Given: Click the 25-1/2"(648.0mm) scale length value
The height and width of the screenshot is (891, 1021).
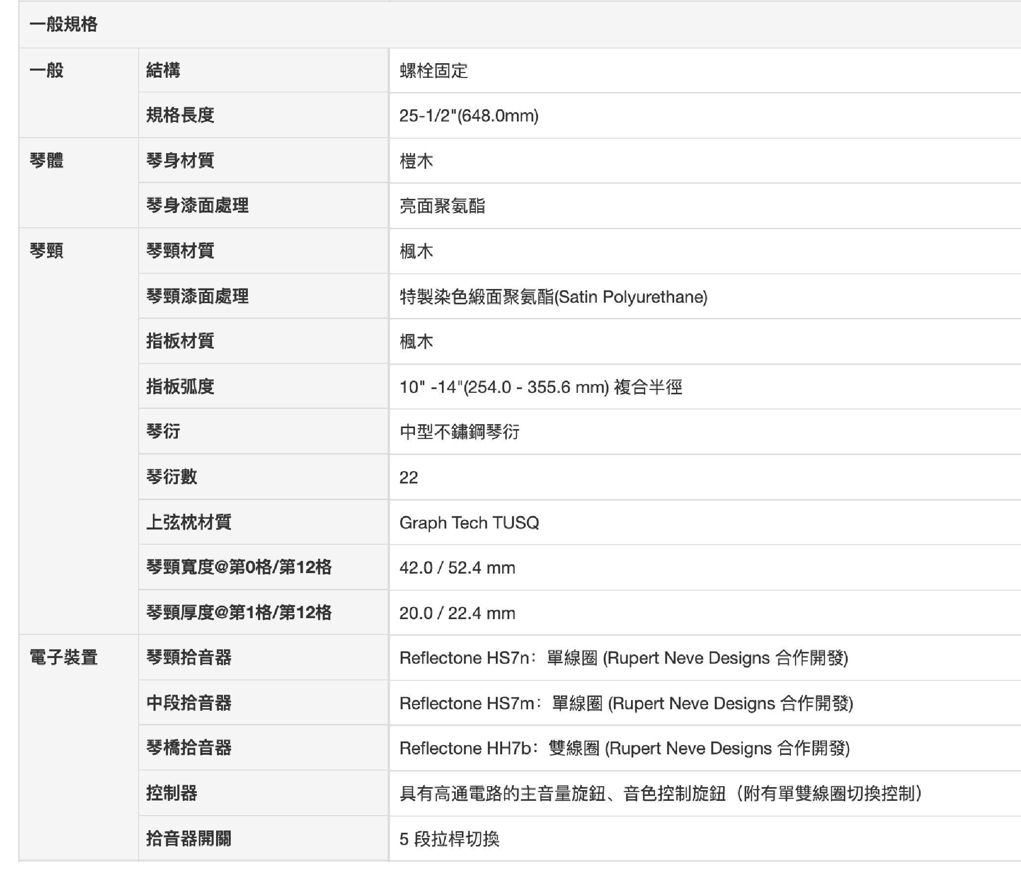Looking at the screenshot, I should [468, 116].
